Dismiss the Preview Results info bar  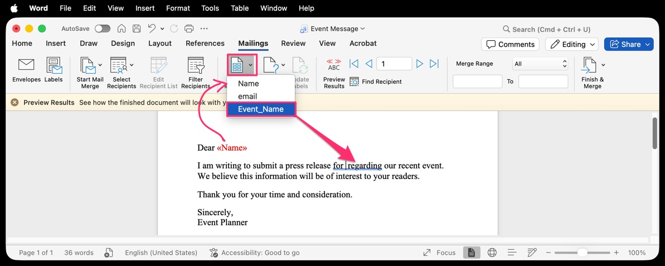click(14, 103)
